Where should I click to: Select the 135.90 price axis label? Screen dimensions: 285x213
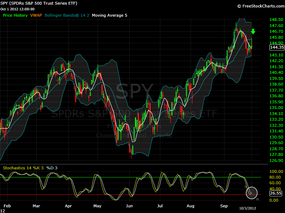(276, 102)
